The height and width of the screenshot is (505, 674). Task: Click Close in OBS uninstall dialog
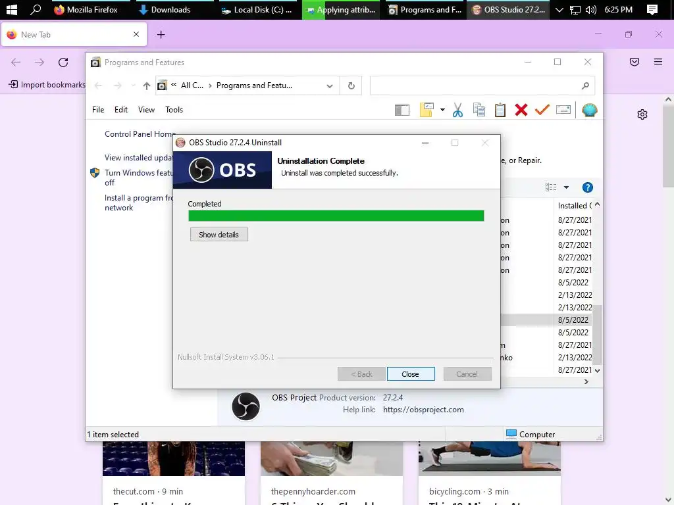tap(411, 374)
